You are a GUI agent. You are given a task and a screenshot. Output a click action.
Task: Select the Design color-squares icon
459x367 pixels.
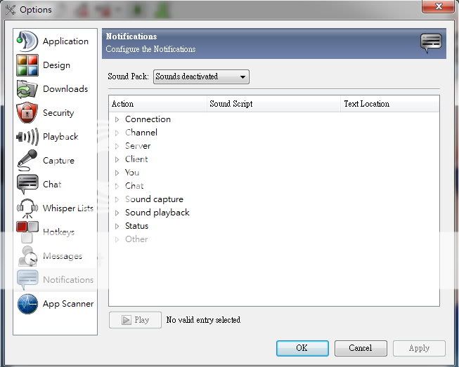pos(27,65)
